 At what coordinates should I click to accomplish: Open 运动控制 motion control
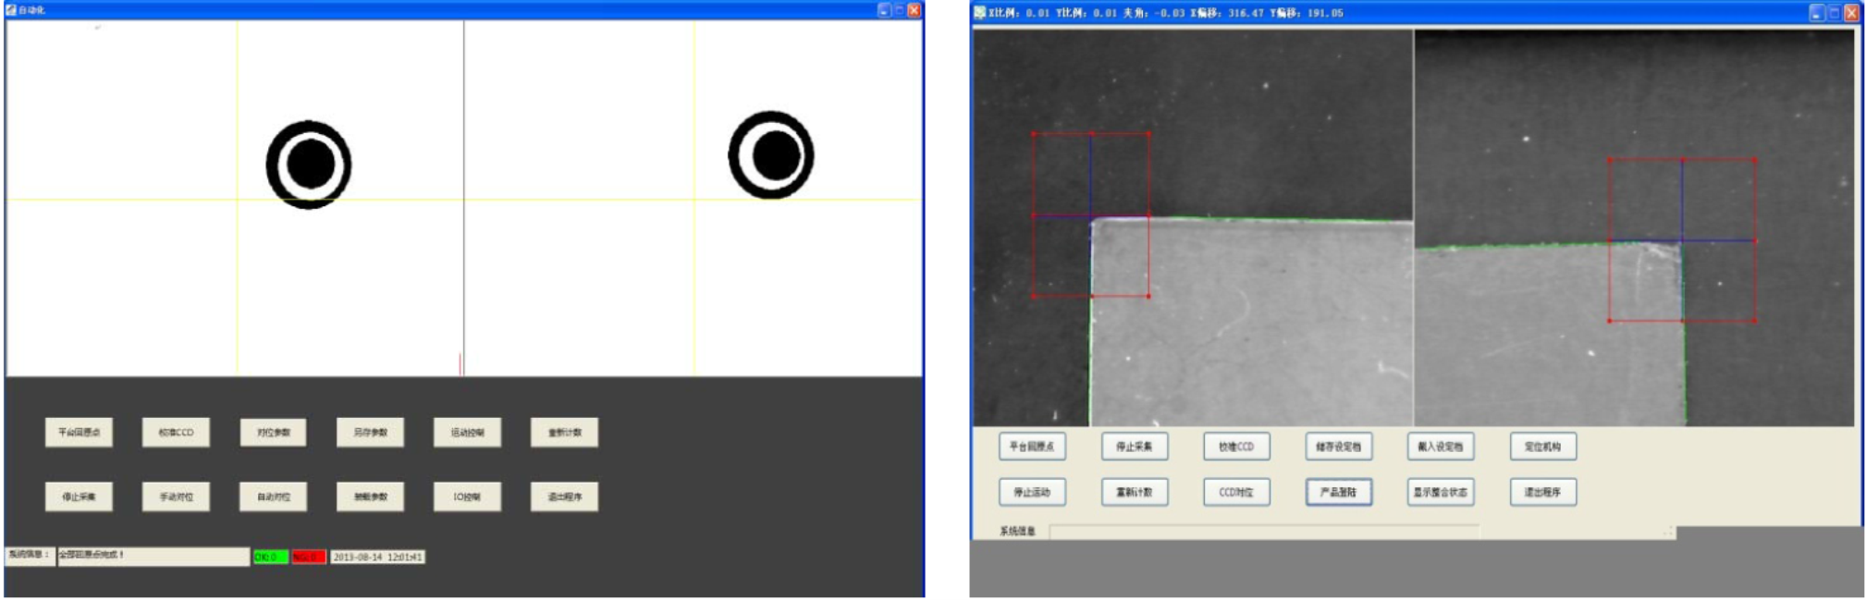tap(467, 433)
